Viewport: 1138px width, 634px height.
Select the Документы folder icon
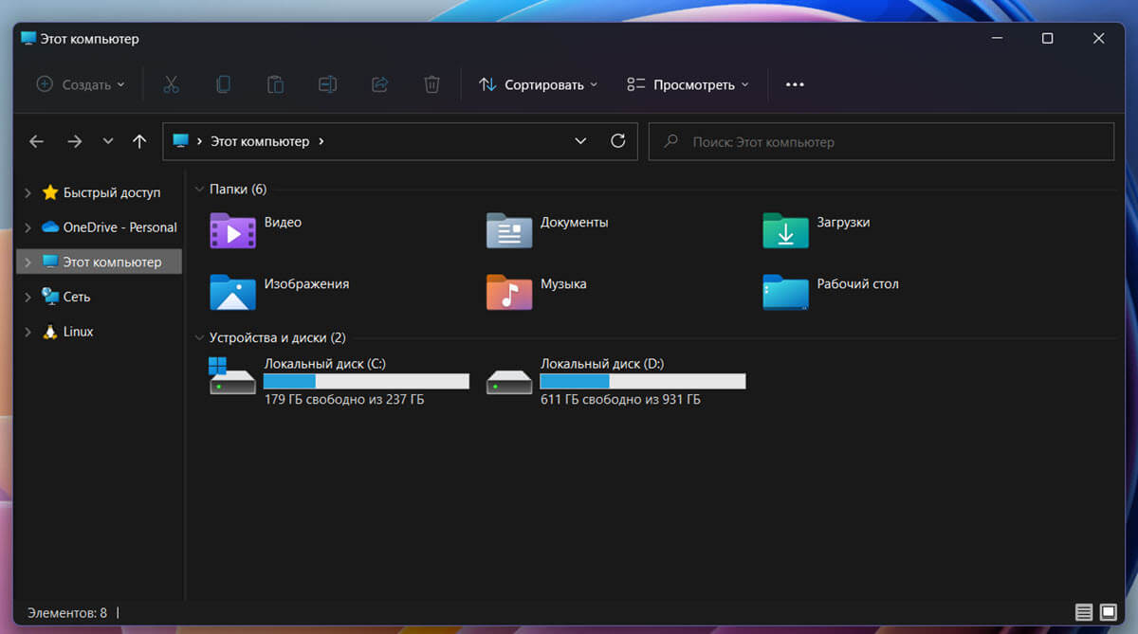pos(509,230)
